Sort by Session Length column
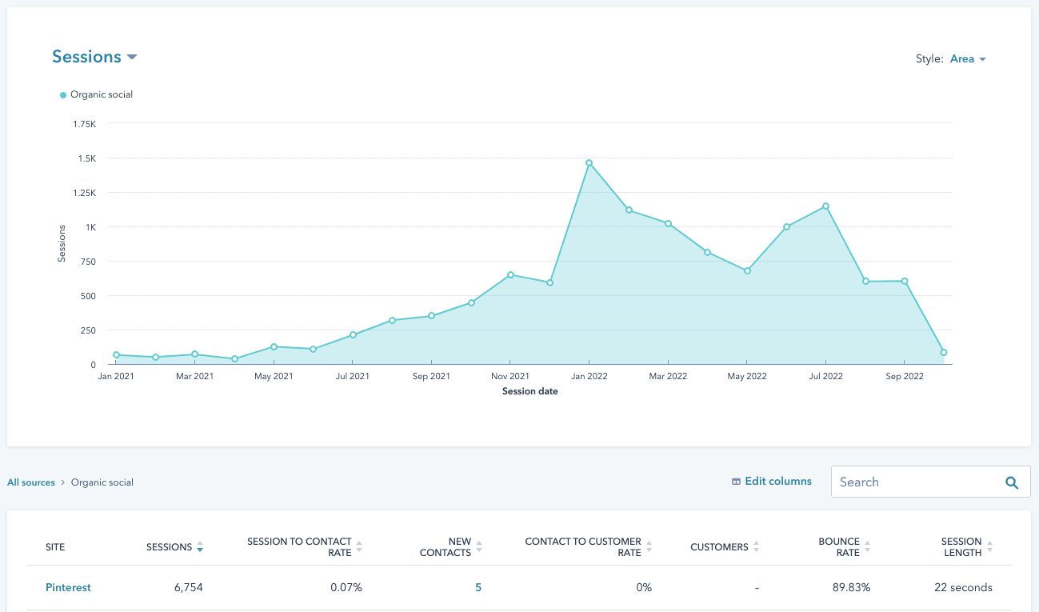Screen dimensions: 1039x612 966,547
